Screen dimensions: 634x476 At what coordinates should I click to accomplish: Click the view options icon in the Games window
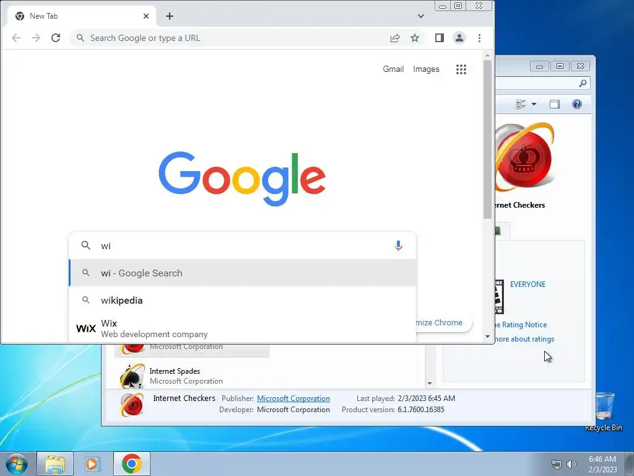click(521, 104)
